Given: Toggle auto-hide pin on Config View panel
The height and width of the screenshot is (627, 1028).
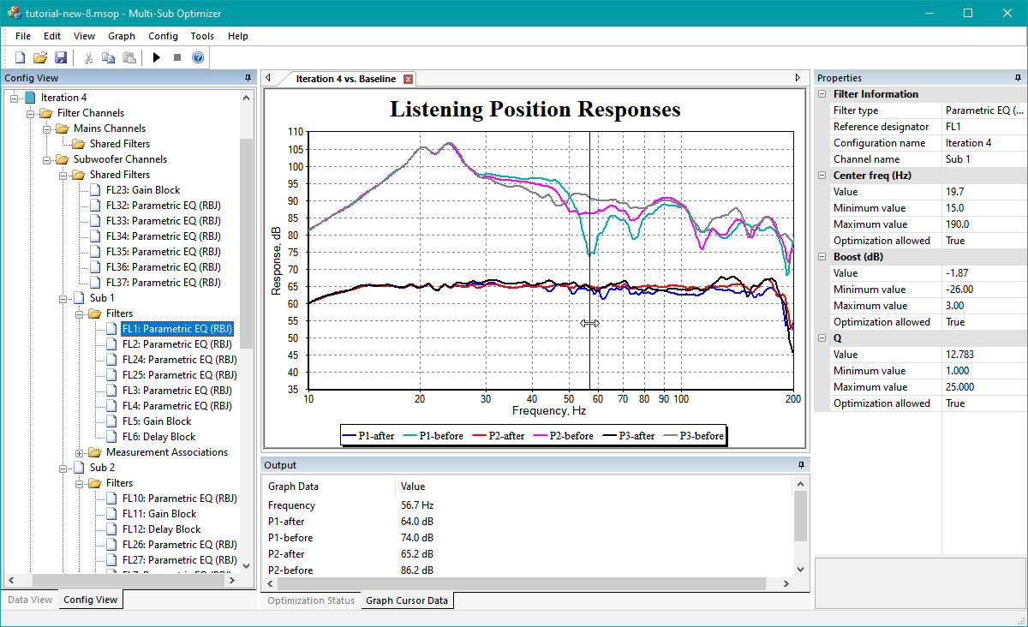Looking at the screenshot, I should coord(248,78).
